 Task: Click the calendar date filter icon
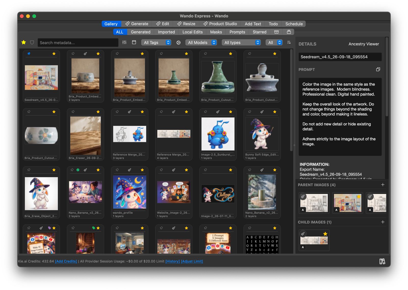pyautogui.click(x=134, y=42)
